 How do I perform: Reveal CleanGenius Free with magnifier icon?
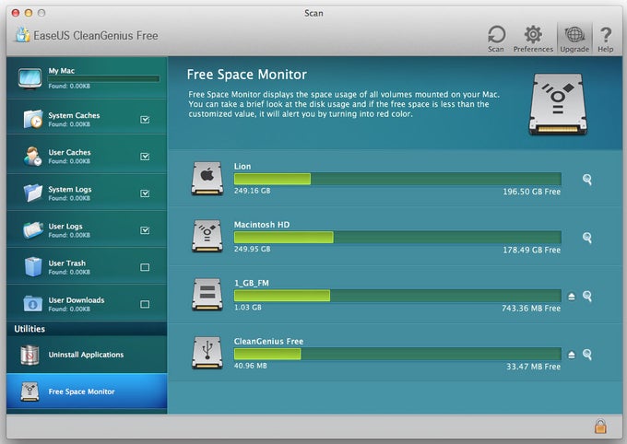tap(587, 355)
